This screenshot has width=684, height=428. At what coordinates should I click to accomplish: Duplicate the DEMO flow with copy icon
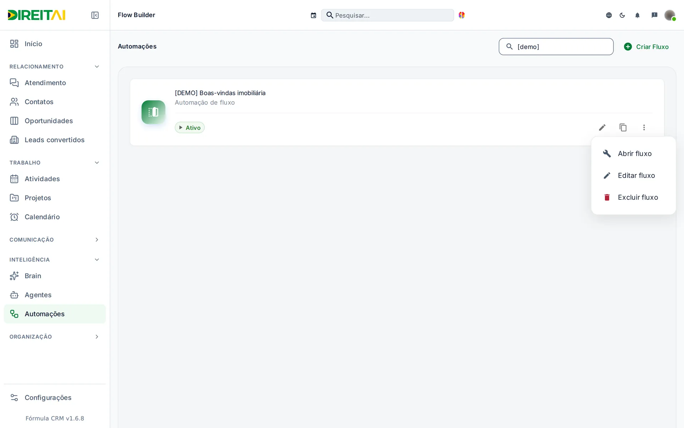(623, 127)
